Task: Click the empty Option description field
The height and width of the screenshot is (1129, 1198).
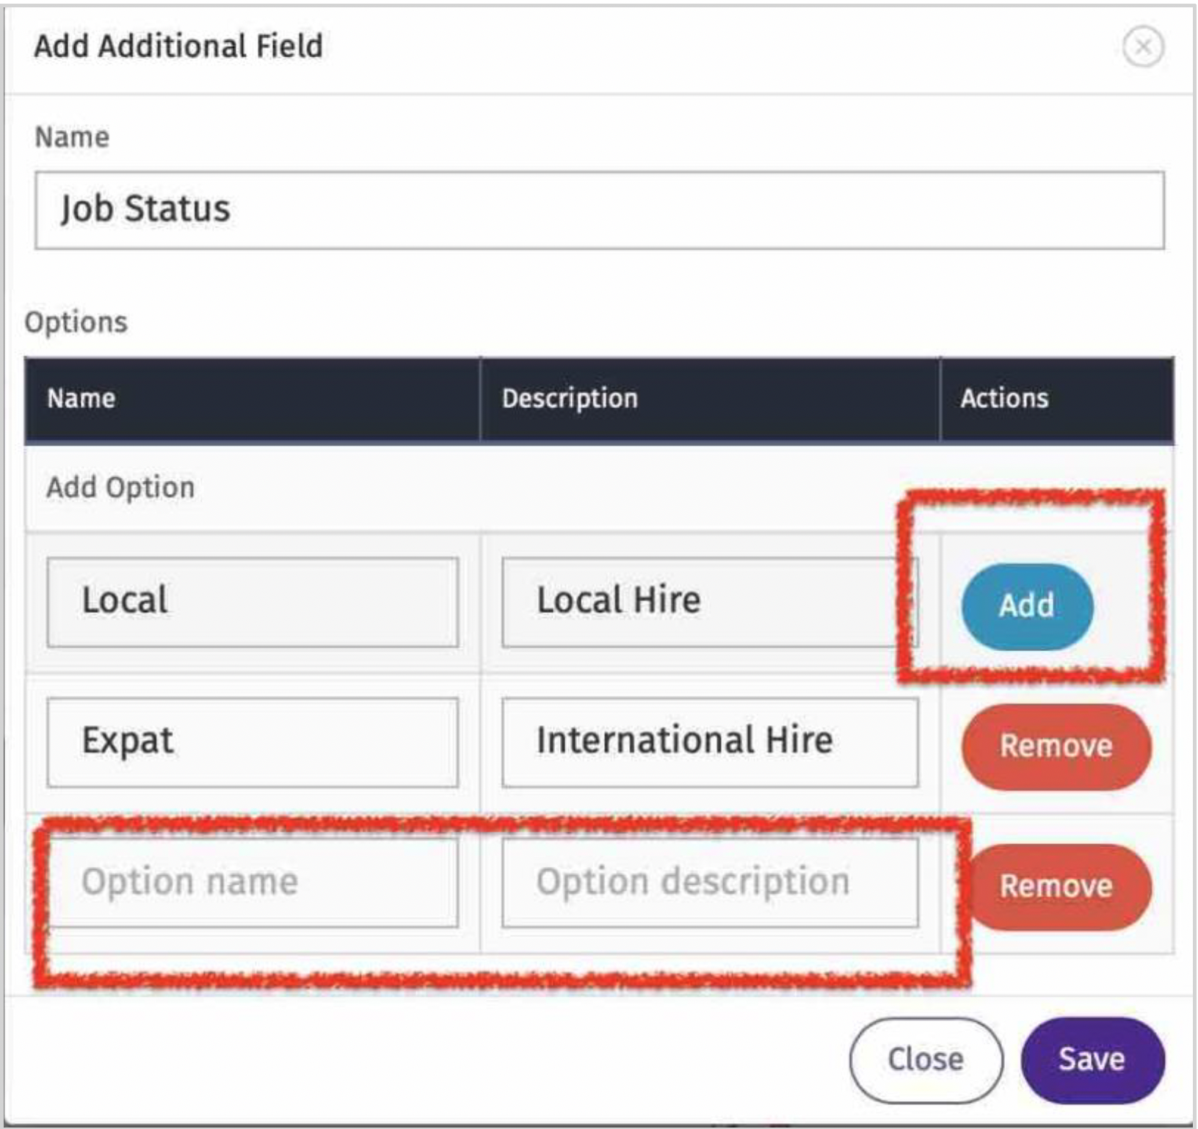Action: pyautogui.click(x=709, y=882)
